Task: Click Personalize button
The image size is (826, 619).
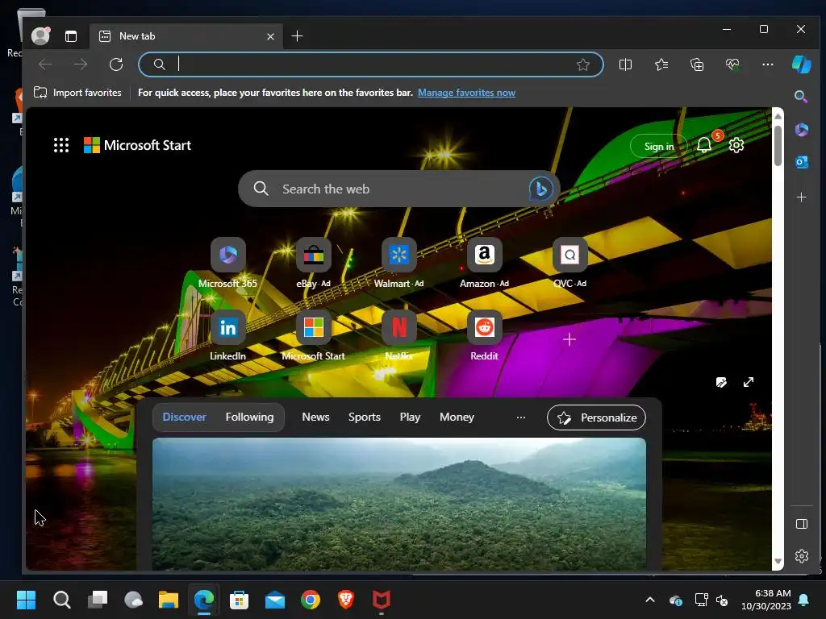Action: 596,418
